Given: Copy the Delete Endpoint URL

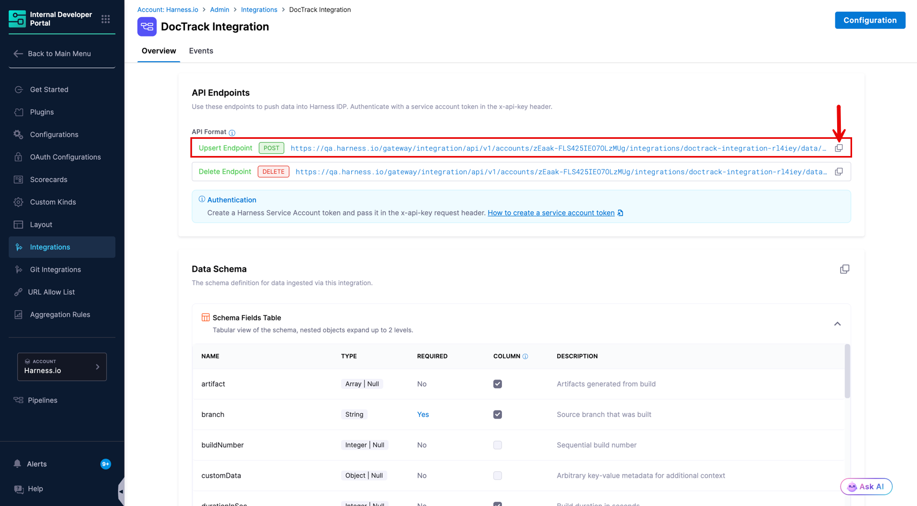Looking at the screenshot, I should 839,172.
